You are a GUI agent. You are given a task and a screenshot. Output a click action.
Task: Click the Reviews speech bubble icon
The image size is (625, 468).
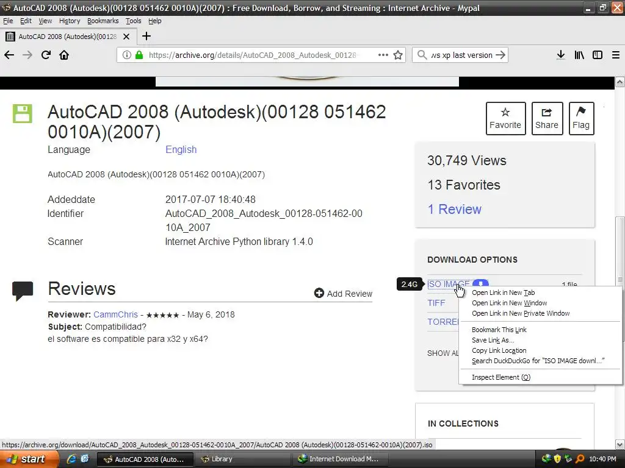click(x=23, y=291)
